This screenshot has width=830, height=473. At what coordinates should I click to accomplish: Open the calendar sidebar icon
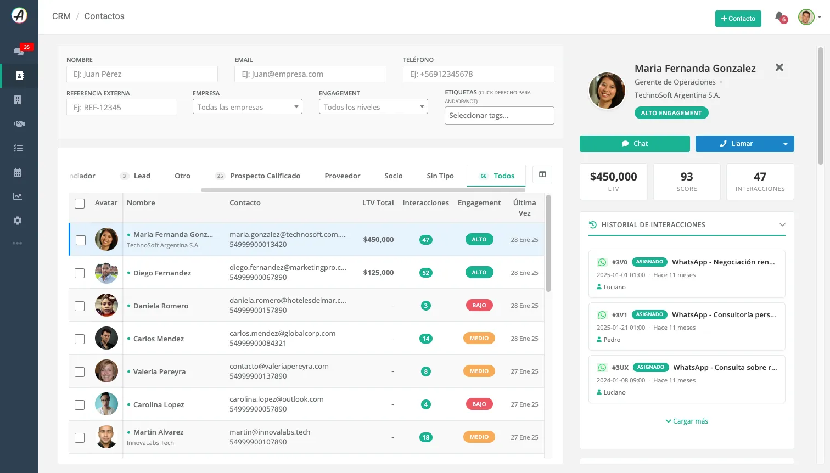18,172
